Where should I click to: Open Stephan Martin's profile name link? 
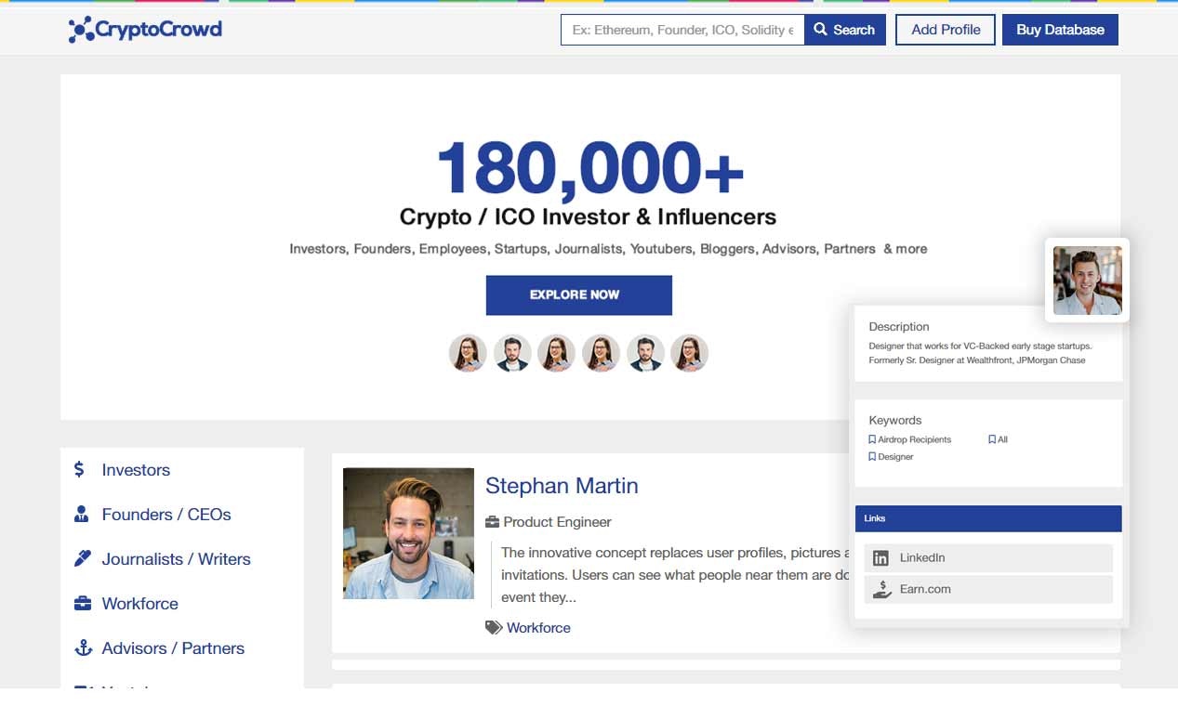(562, 485)
